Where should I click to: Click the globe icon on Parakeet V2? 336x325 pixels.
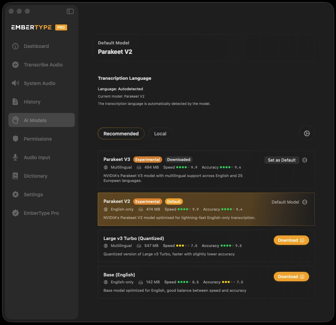(x=106, y=210)
